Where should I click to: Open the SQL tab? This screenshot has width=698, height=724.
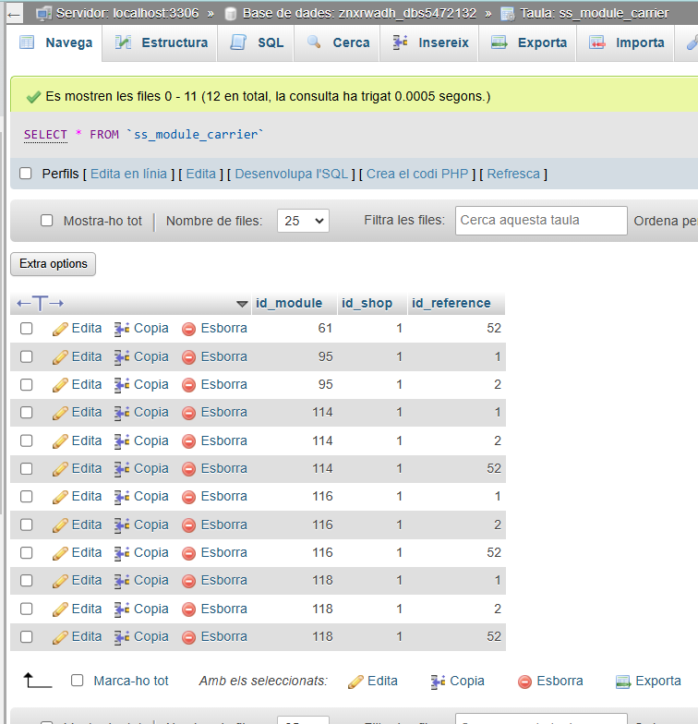pyautogui.click(x=257, y=42)
